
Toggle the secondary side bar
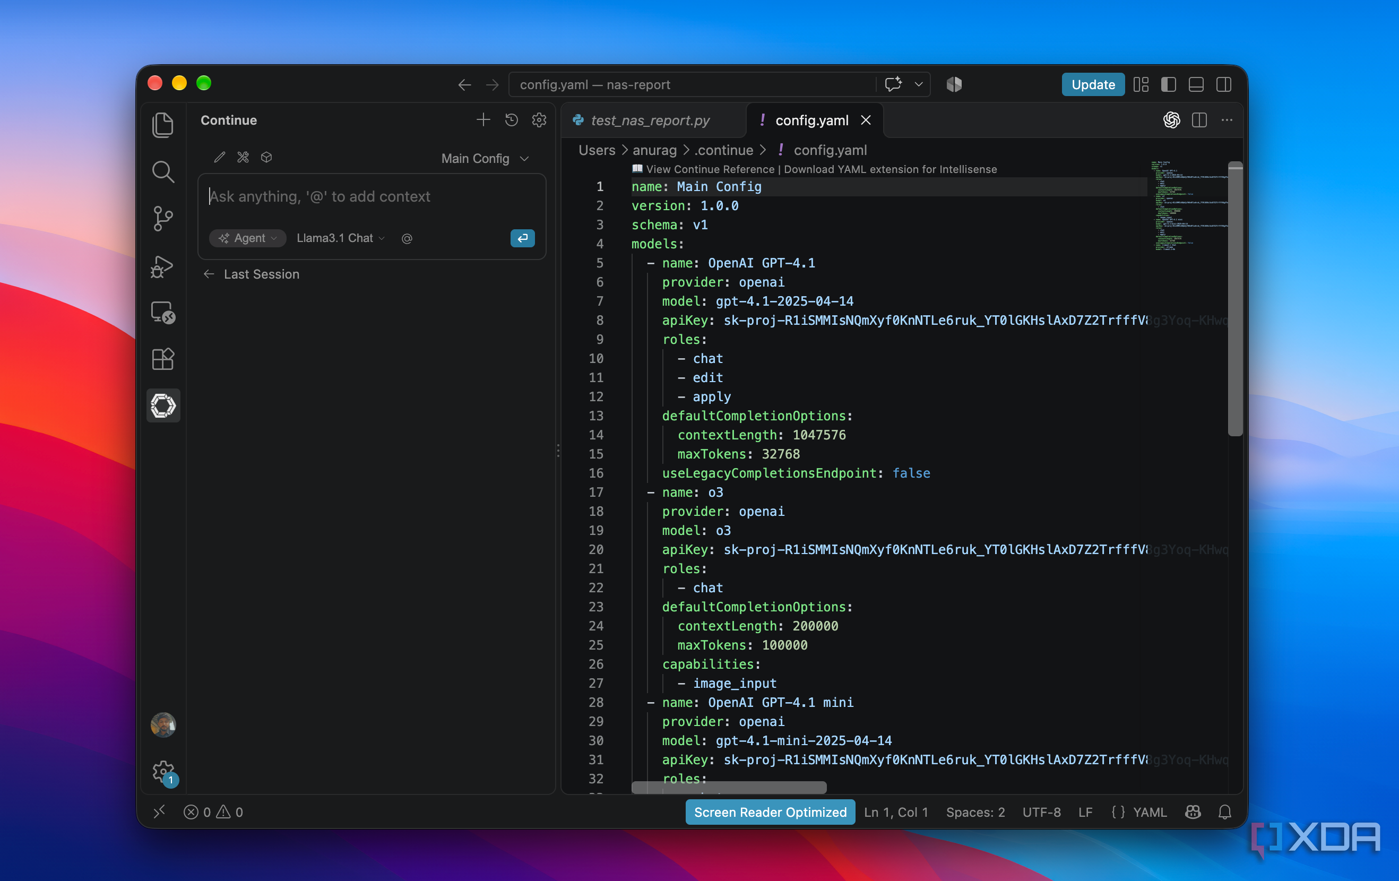point(1224,84)
